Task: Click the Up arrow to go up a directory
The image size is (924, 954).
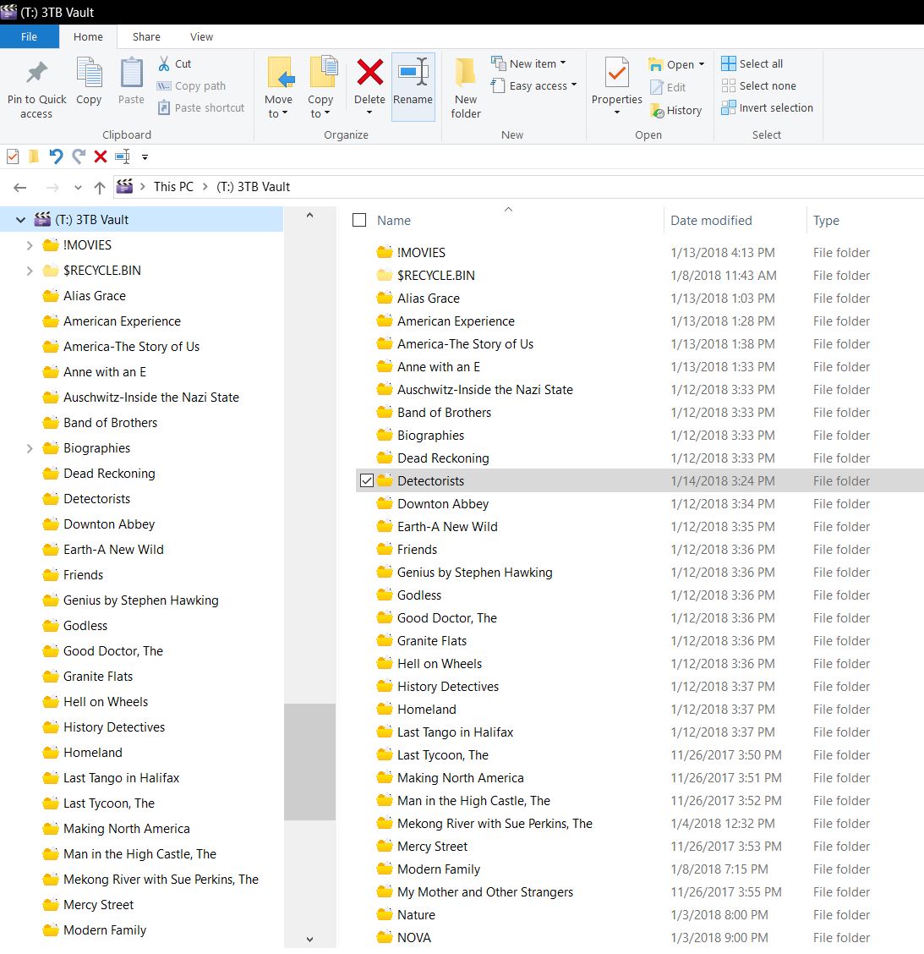Action: tap(99, 187)
